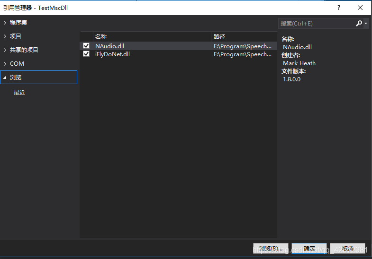
Task: Click the Mark Heath creator text
Action: [299, 63]
